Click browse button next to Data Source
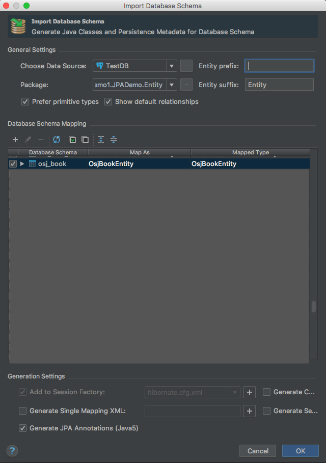 click(186, 66)
